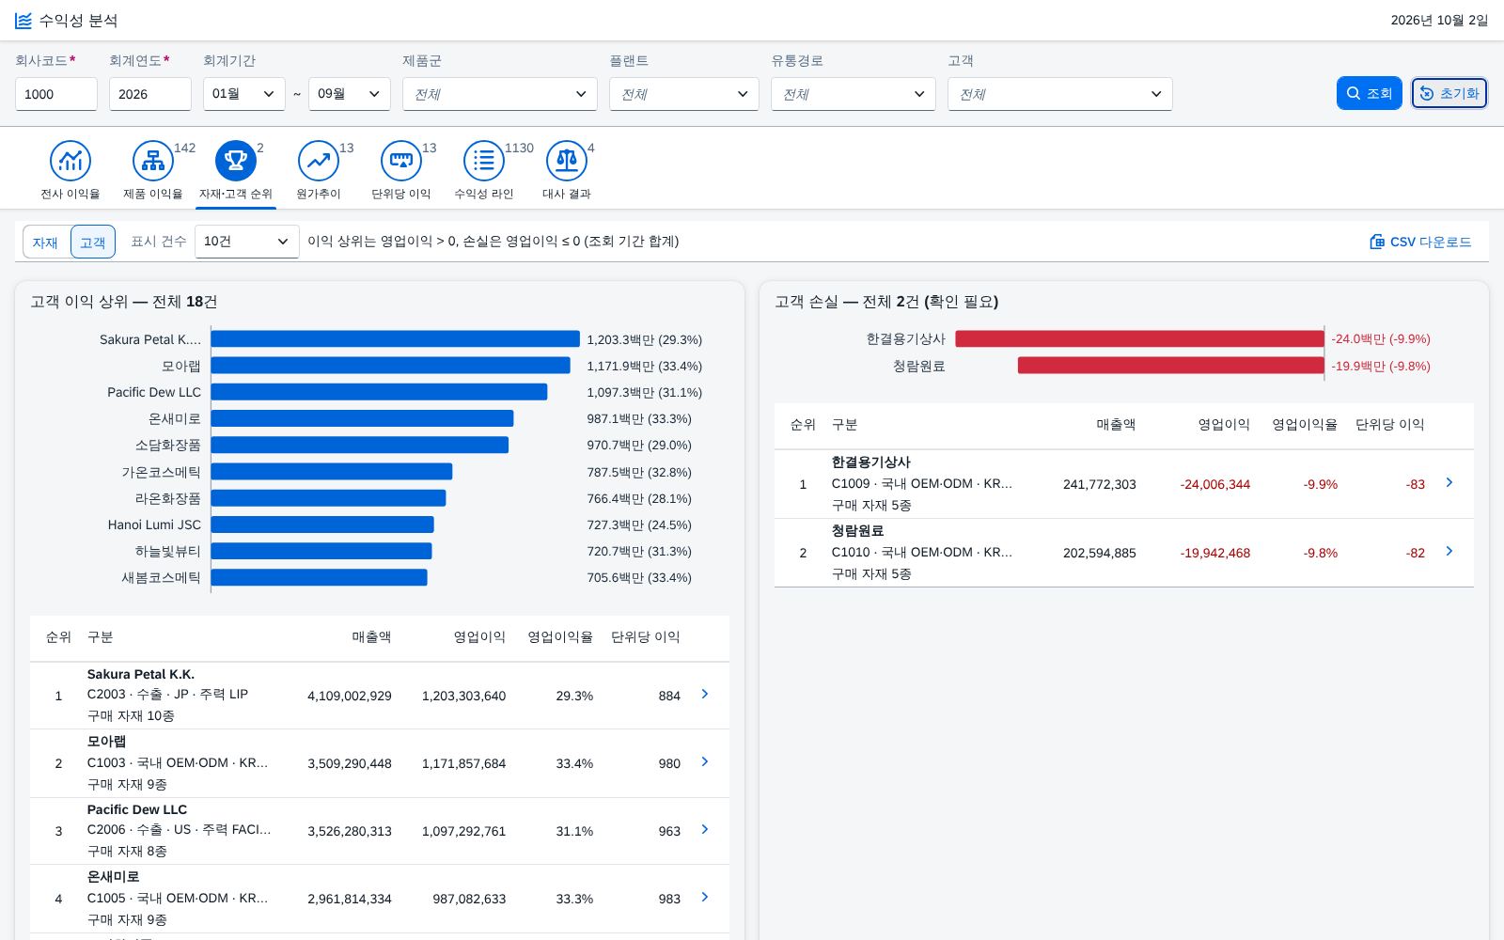1504x940 pixels.
Task: Download data via CSV 다운로드 link
Action: [1420, 242]
